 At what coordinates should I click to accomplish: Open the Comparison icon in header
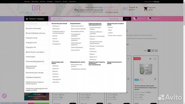click(x=149, y=19)
